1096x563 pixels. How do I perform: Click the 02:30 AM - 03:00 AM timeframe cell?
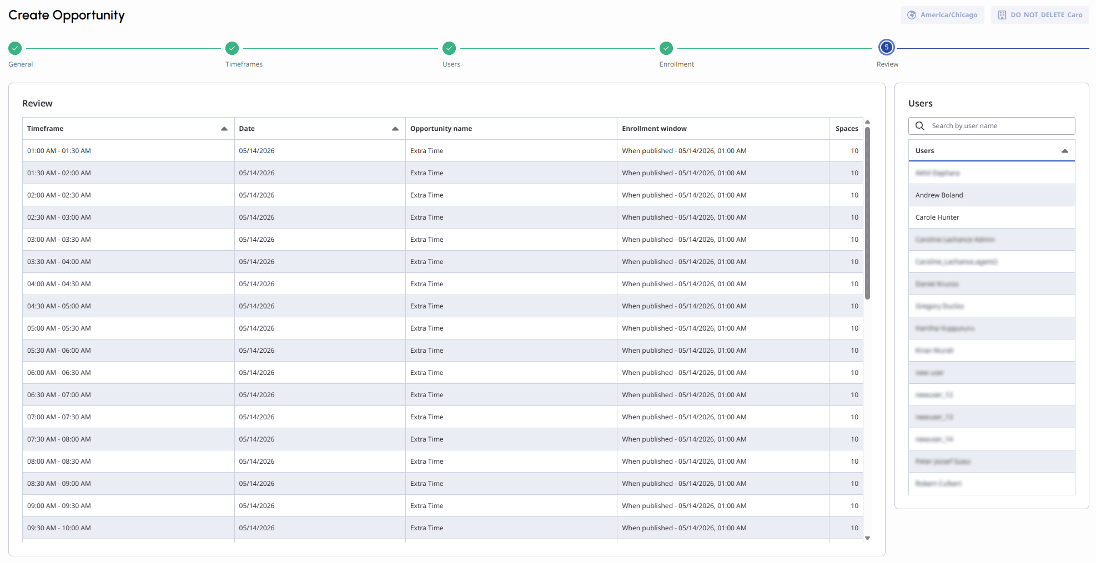point(128,217)
